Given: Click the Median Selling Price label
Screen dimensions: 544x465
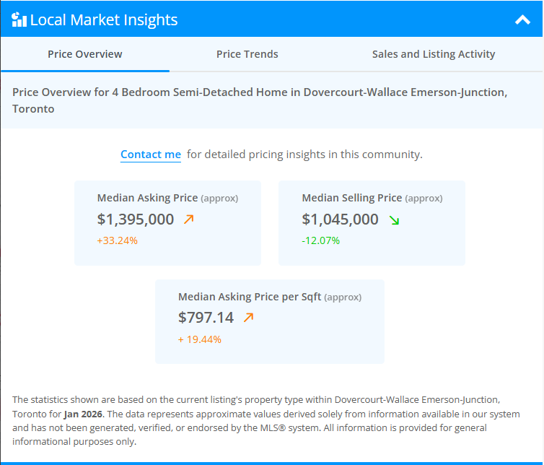Looking at the screenshot, I should coord(352,198).
